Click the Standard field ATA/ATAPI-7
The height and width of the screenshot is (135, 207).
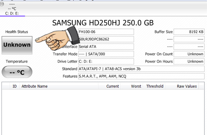[142, 69]
